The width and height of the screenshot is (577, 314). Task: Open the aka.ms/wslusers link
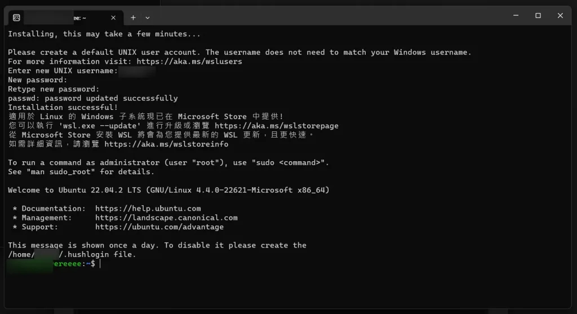pyautogui.click(x=189, y=61)
